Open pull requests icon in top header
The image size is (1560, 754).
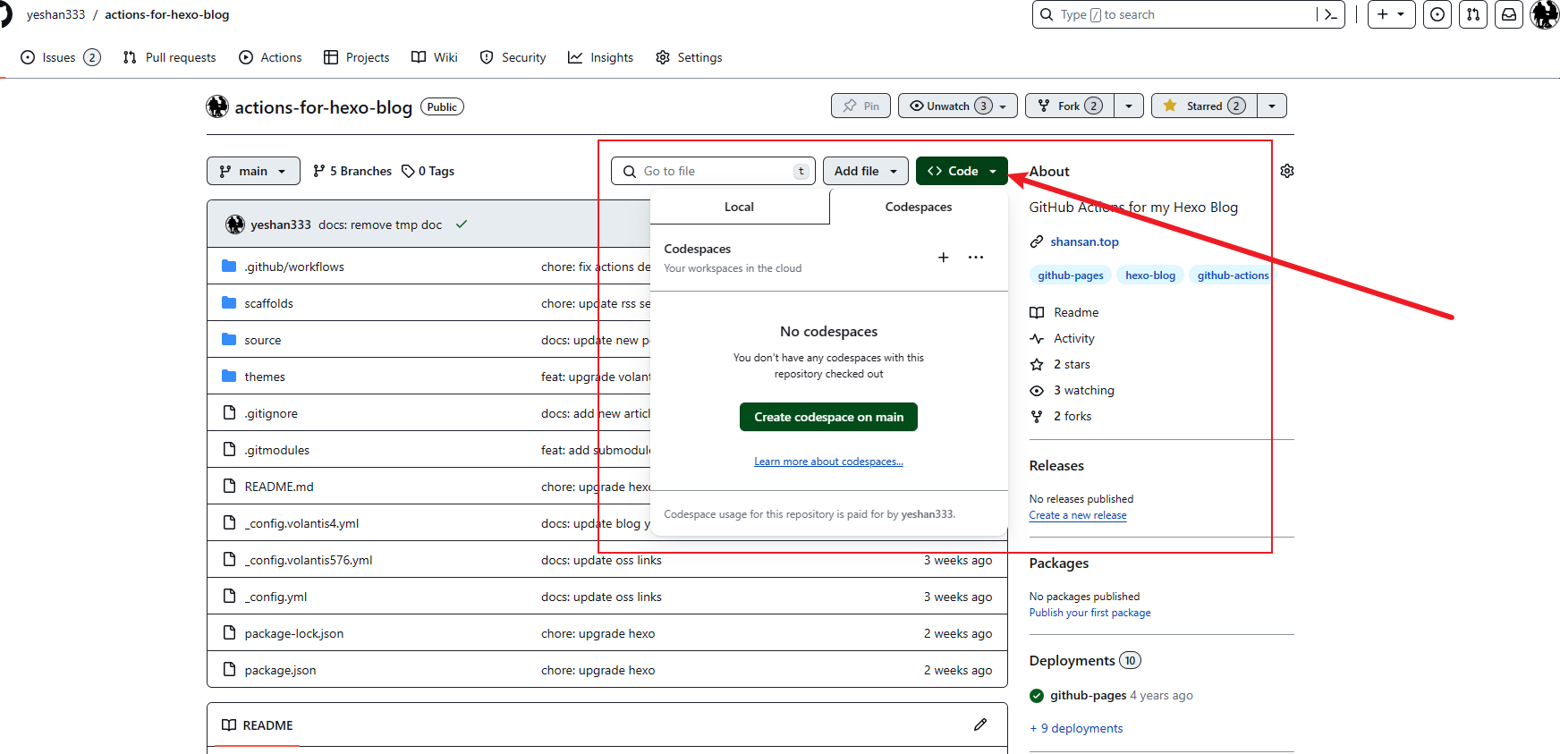(x=1473, y=14)
